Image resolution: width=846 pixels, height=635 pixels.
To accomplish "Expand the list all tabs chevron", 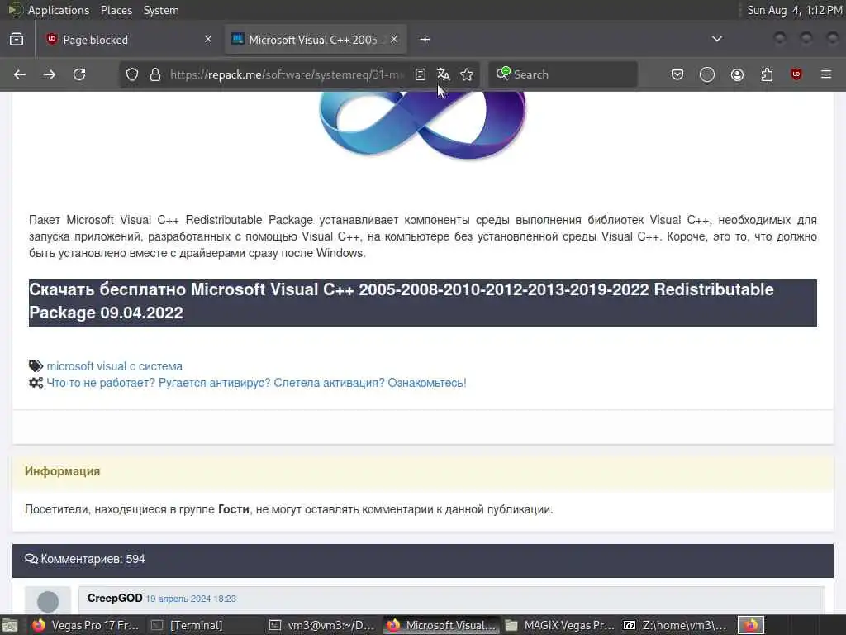I will [x=717, y=39].
